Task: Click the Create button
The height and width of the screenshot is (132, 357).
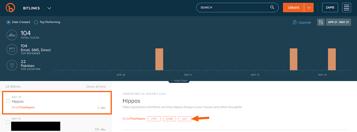Action: coord(294,8)
